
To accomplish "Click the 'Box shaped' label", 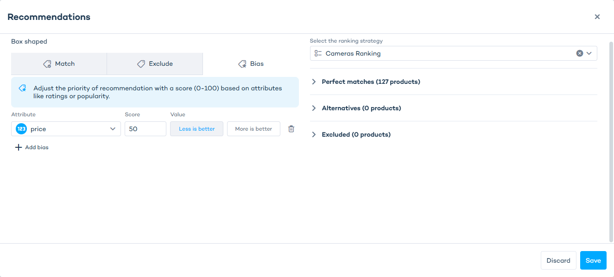I will (x=29, y=42).
